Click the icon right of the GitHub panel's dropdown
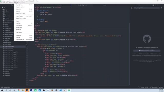This screenshot has width=164, height=92. click(x=161, y=8)
